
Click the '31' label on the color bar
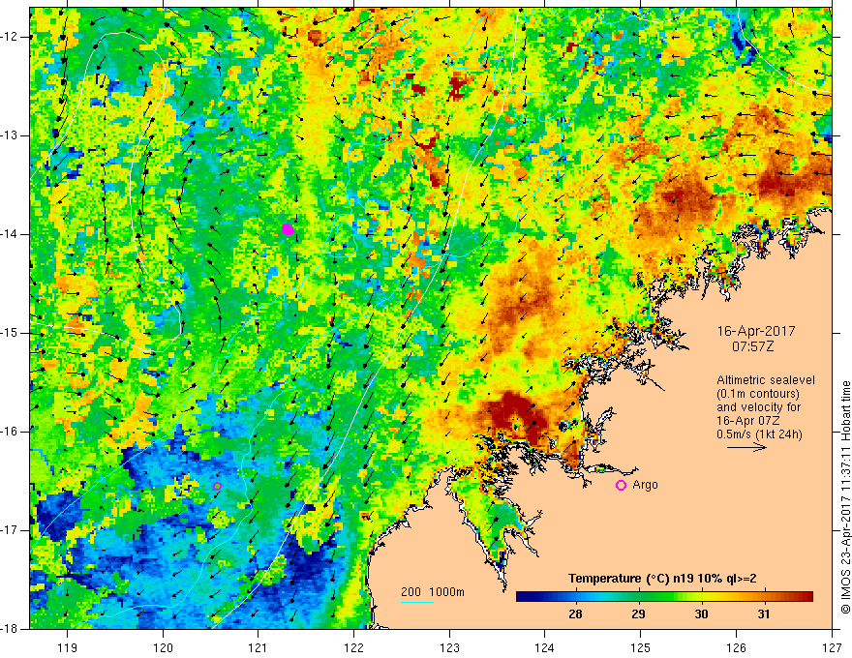pyautogui.click(x=764, y=614)
